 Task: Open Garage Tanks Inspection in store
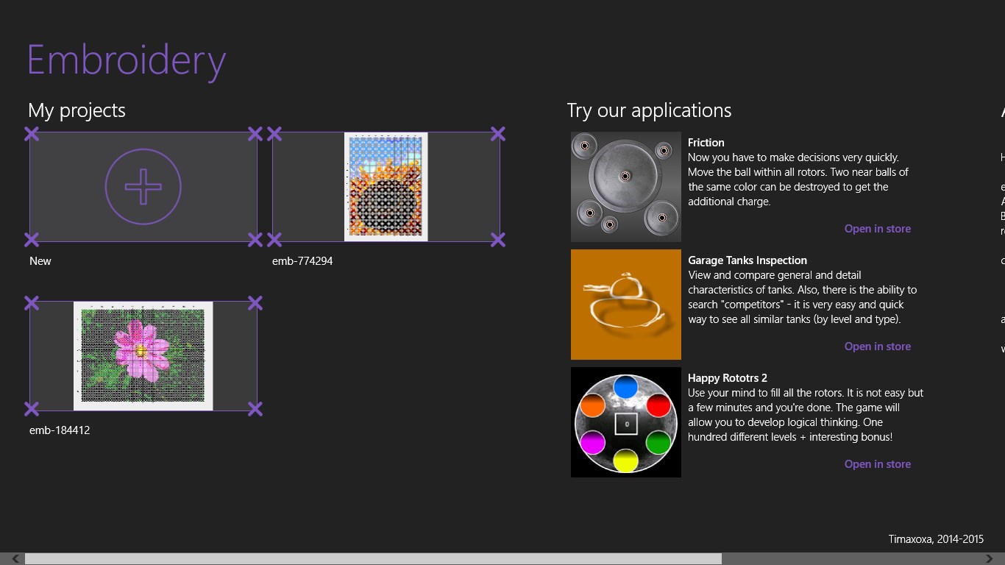[877, 347]
